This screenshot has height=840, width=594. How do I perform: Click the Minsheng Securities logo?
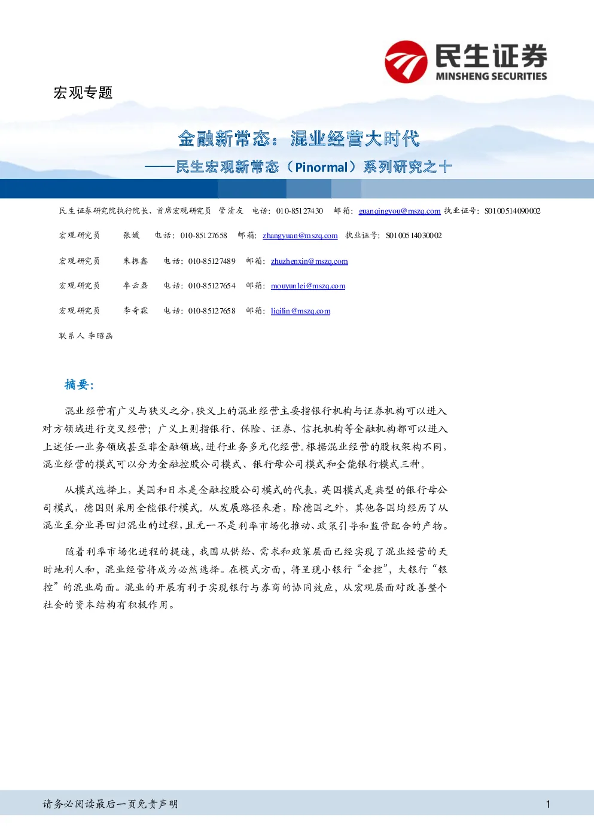click(x=466, y=62)
